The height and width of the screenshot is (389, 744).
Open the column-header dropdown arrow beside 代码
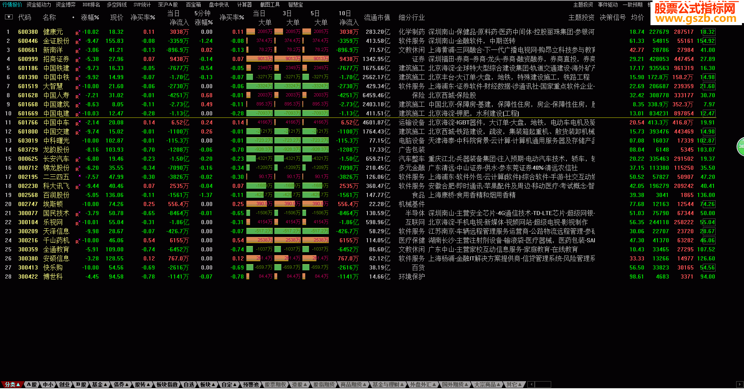pyautogui.click(x=9, y=17)
